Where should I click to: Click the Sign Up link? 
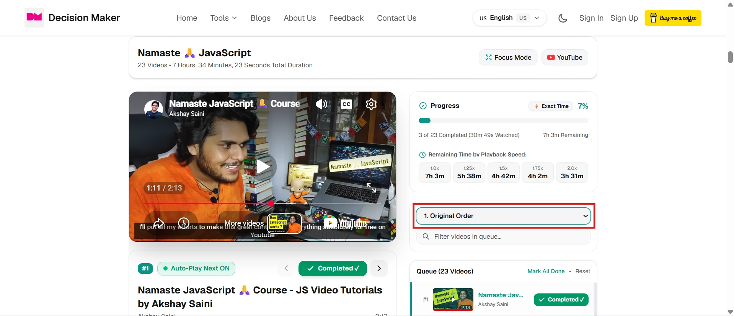pos(624,18)
